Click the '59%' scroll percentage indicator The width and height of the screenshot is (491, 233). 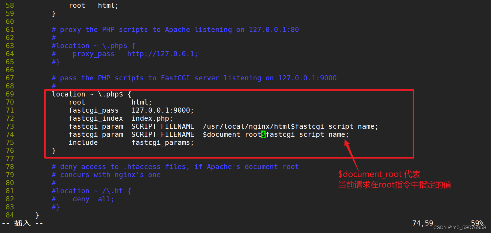tap(477, 223)
